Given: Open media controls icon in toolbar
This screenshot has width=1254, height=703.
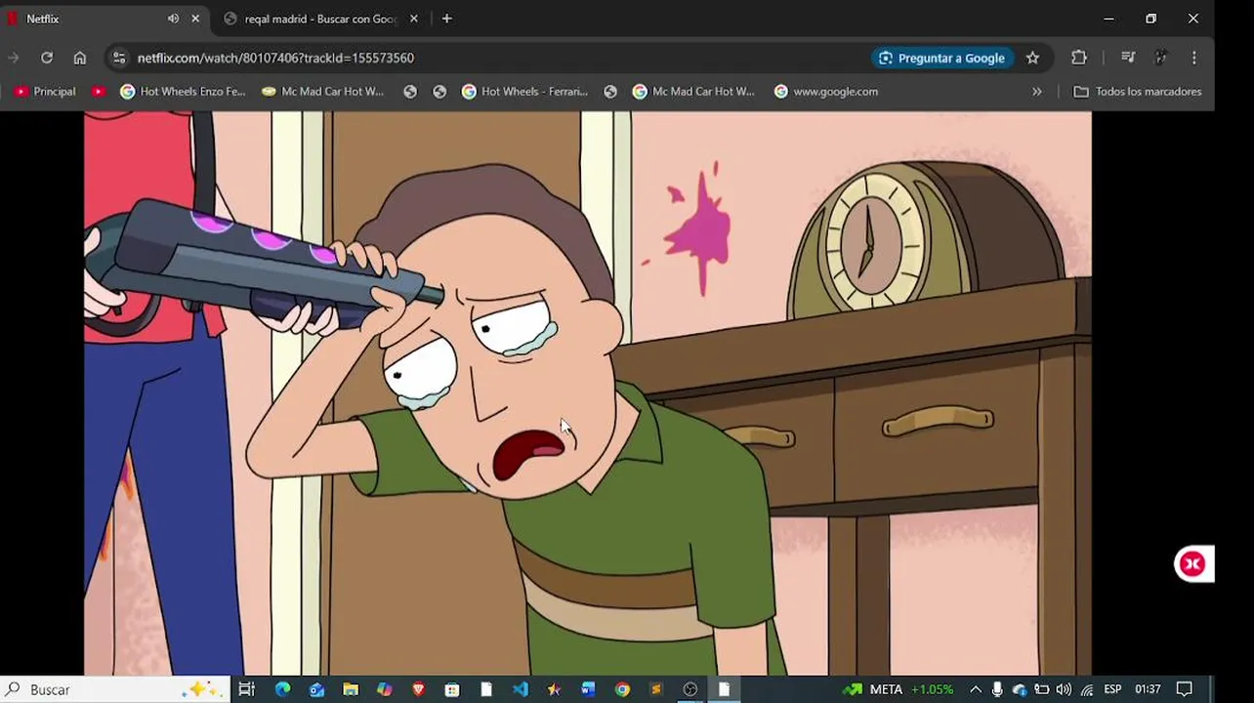Looking at the screenshot, I should coord(1128,58).
